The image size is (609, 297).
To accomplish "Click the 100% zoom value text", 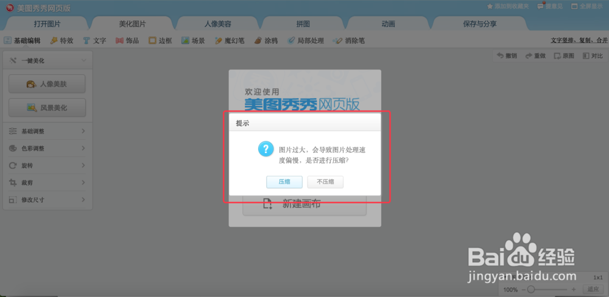I will click(510, 290).
